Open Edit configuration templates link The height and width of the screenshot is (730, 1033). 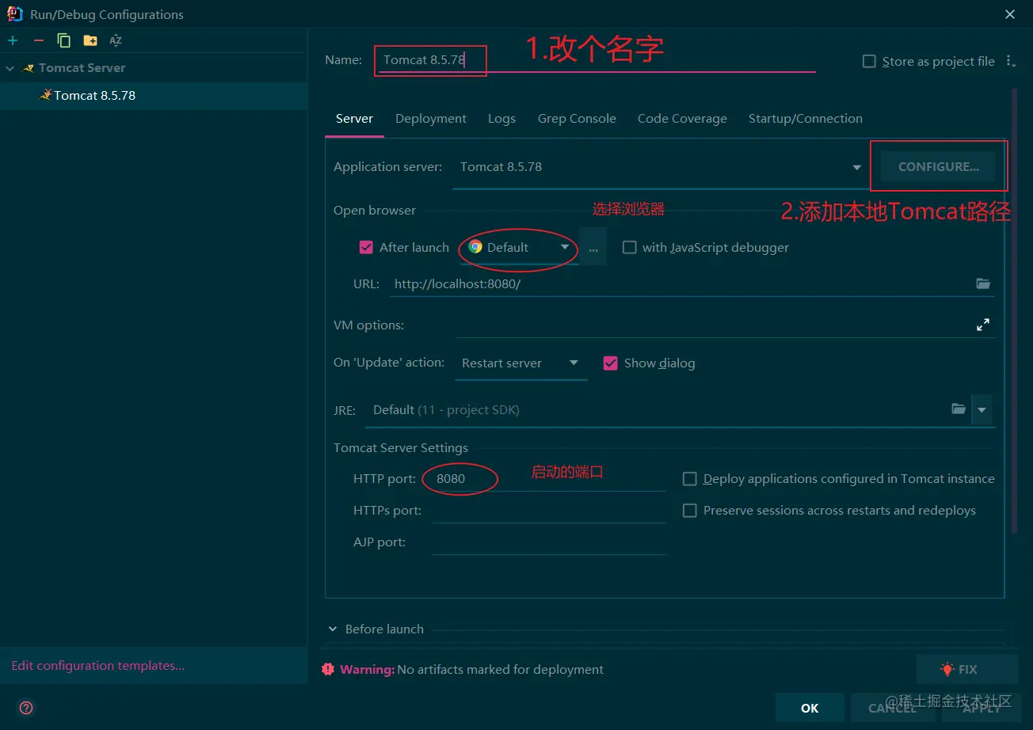point(97,666)
